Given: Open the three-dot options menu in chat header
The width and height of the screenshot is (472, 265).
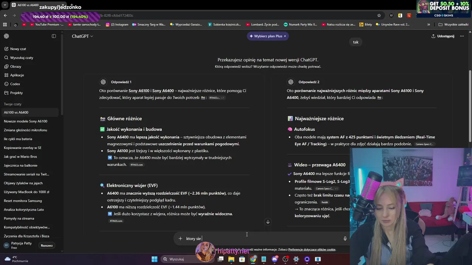Looking at the screenshot, I should [x=462, y=36].
